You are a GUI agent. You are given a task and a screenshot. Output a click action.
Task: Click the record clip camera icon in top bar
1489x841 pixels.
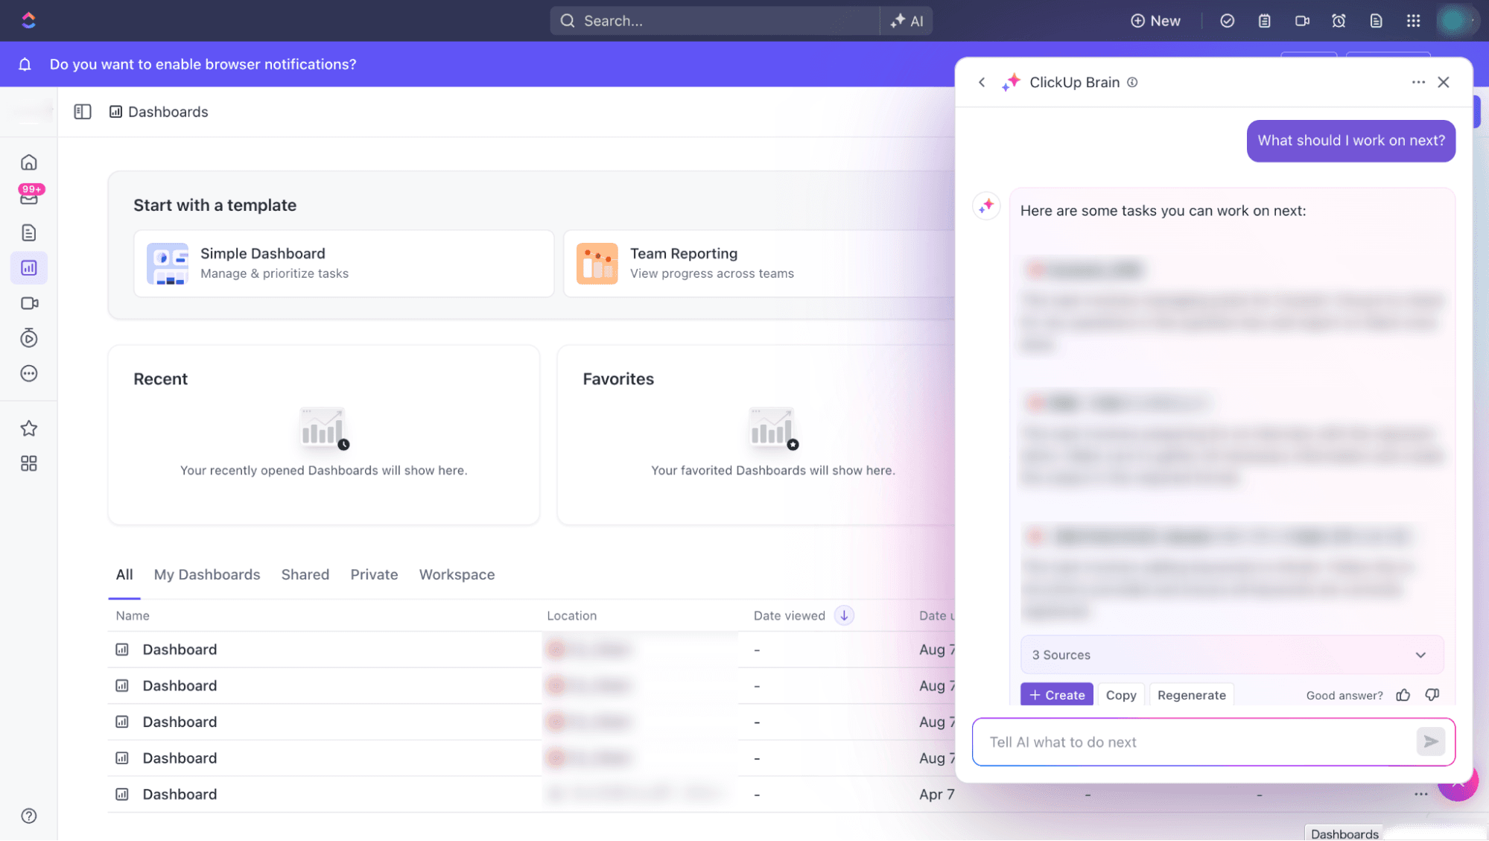tap(1302, 21)
